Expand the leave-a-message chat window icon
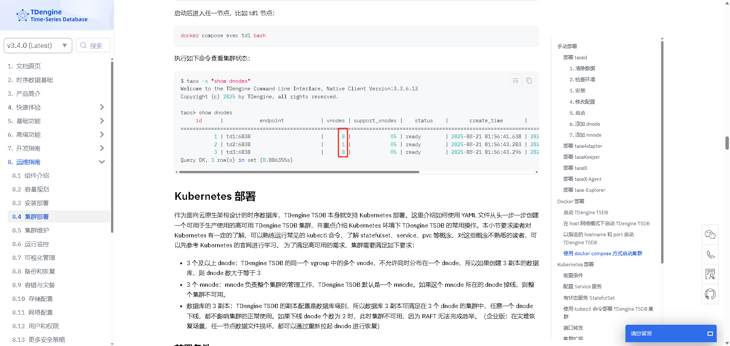Screen dimensions: 730x346 tap(709, 333)
